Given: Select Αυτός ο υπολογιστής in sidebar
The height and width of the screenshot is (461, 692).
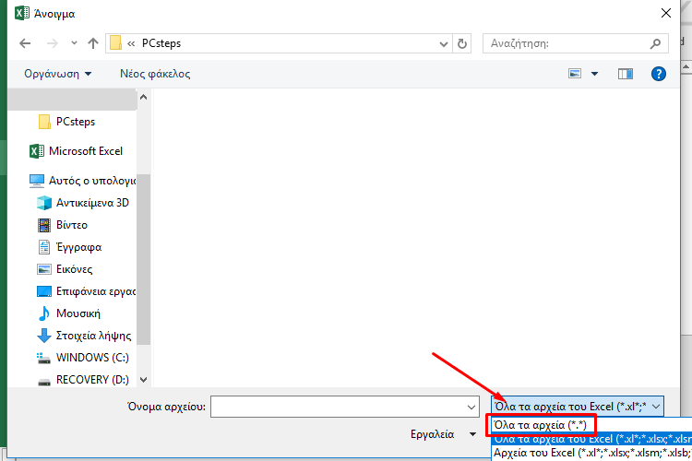Looking at the screenshot, I should coord(82,181).
